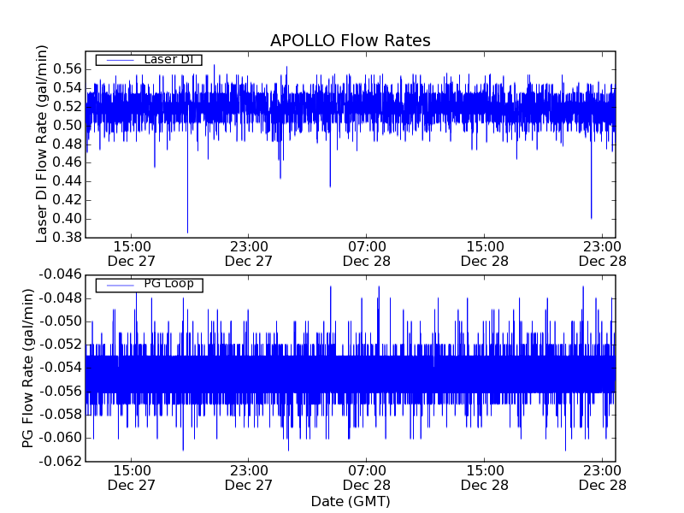The width and height of the screenshot is (684, 513).
Task: Select the 0.48 tick label
Action: coord(68,144)
